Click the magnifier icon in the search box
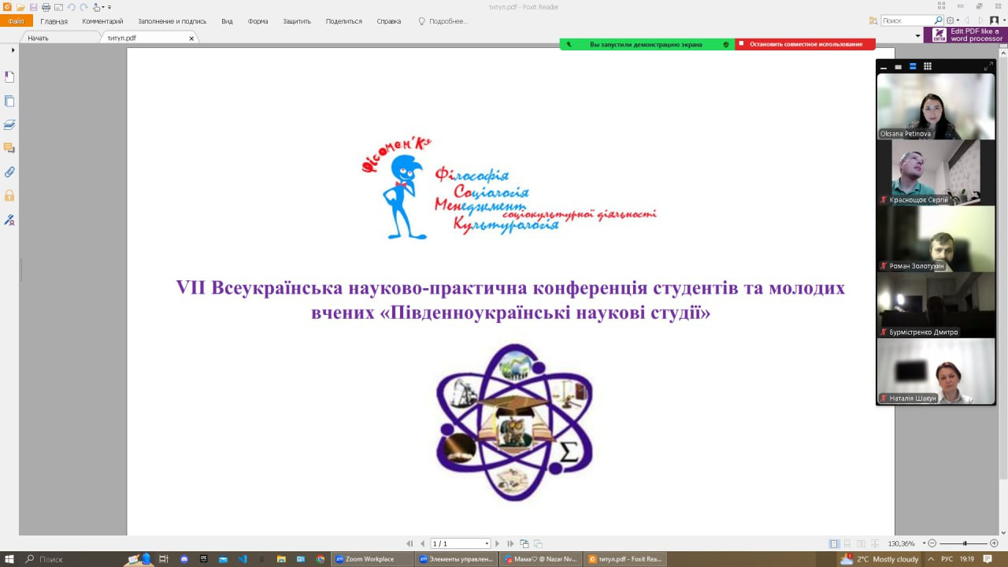The height and width of the screenshot is (567, 1008). point(938,20)
